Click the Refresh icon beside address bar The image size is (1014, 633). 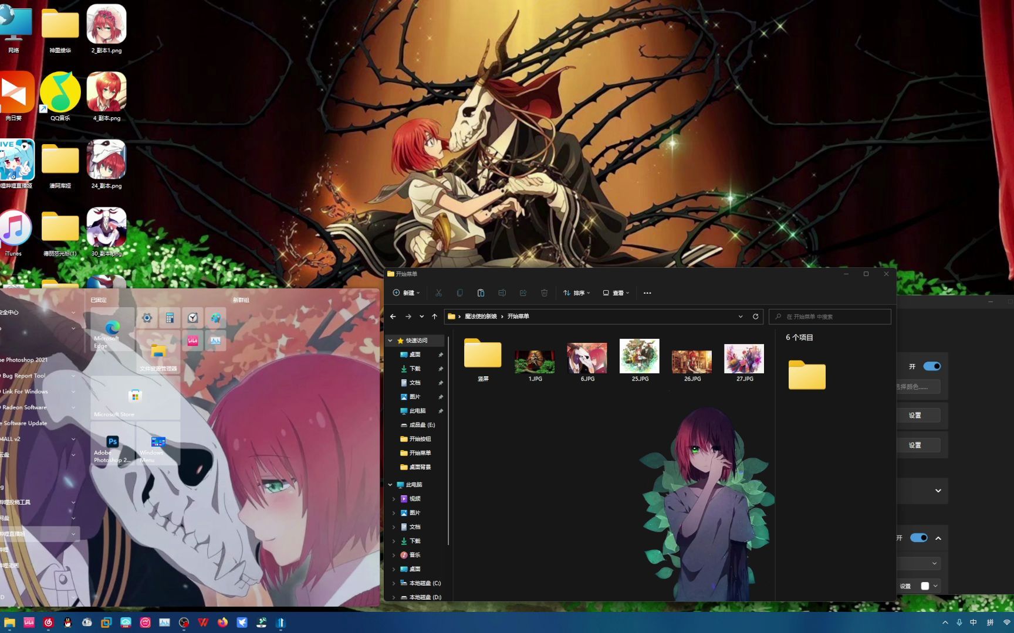(x=755, y=316)
